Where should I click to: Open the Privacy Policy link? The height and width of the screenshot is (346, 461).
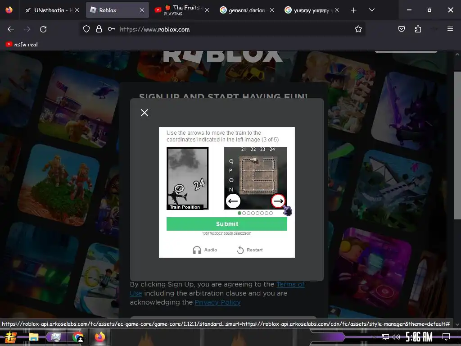pyautogui.click(x=217, y=302)
